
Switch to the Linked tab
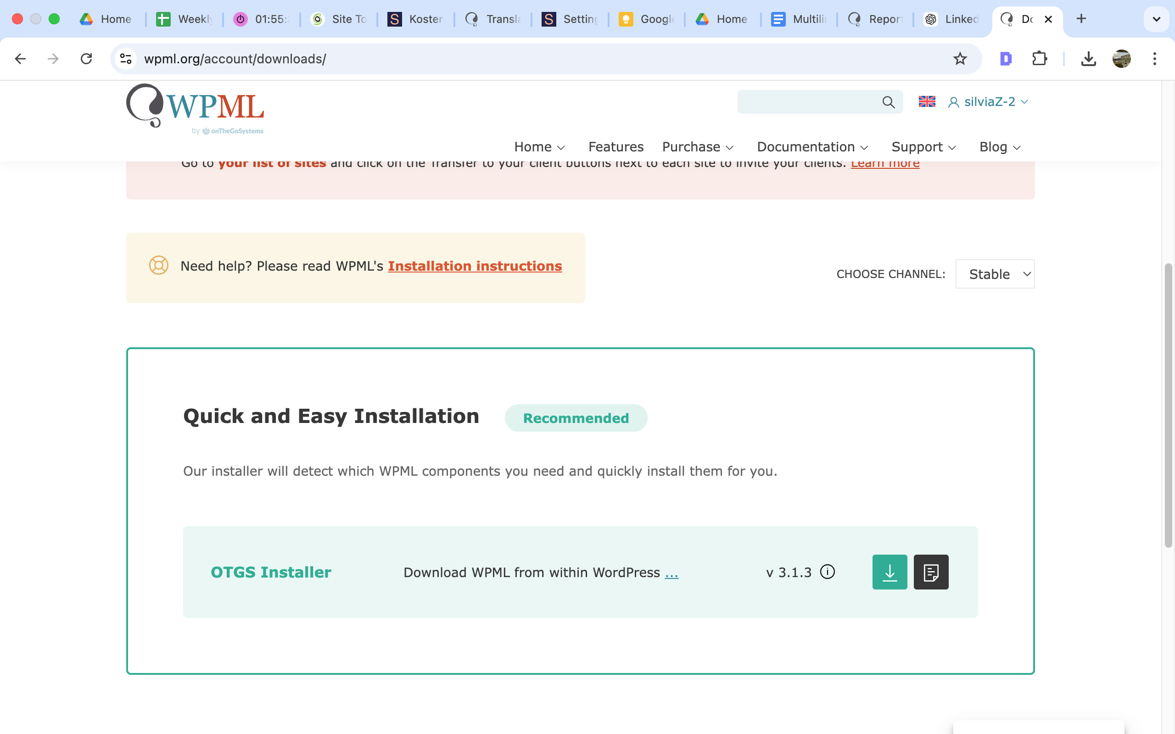coord(951,19)
